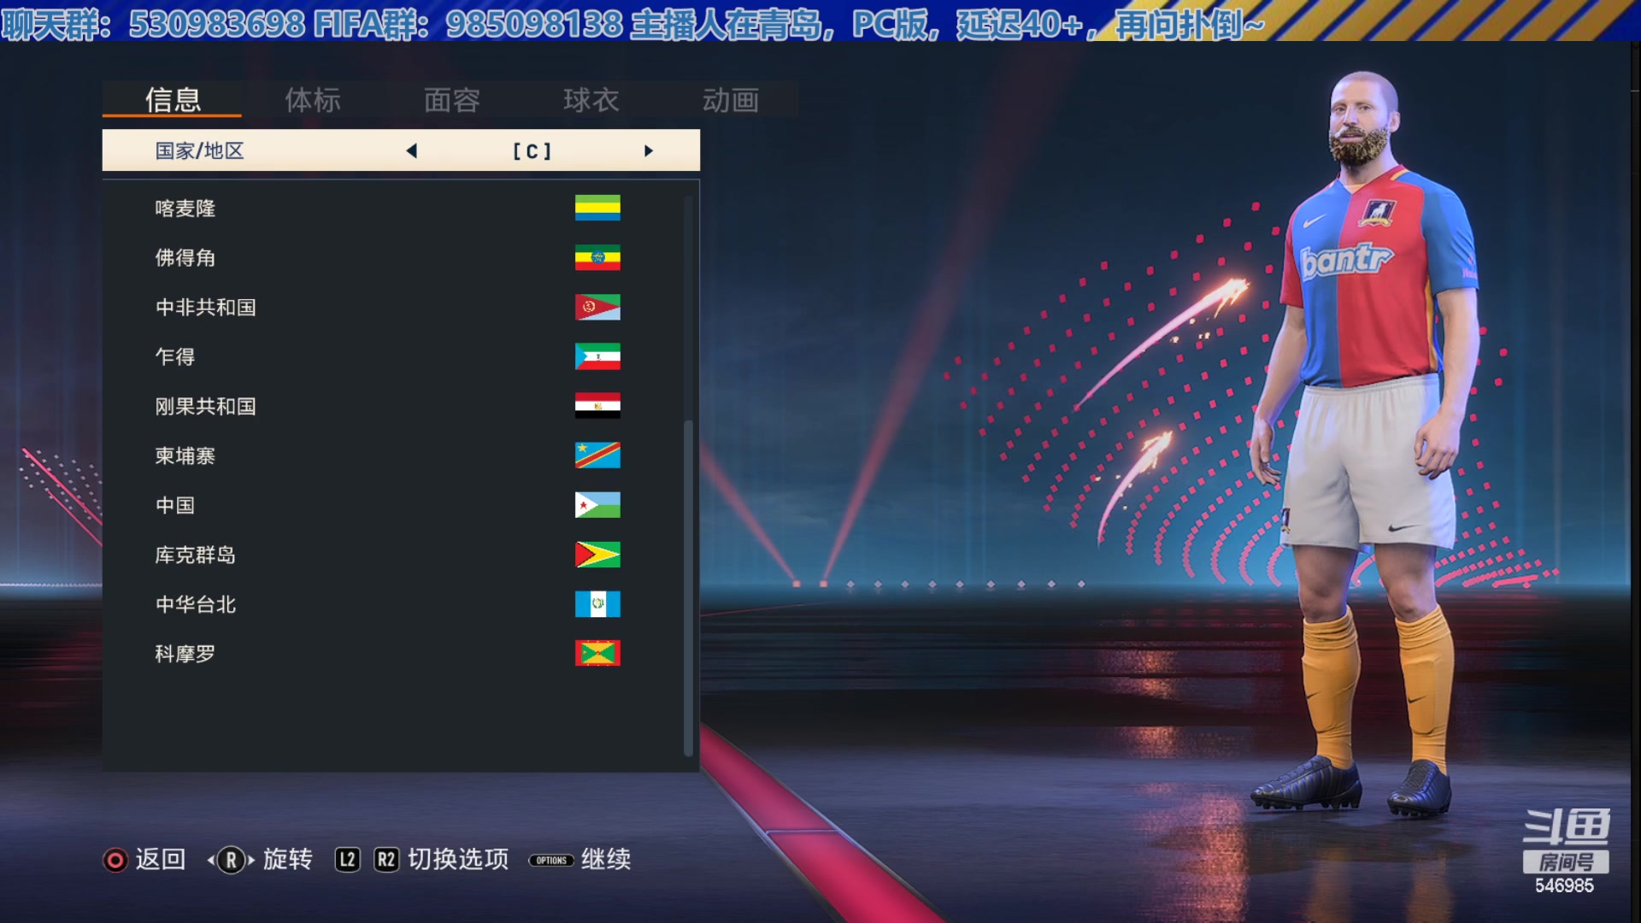
Task: Click the flag icon beside 库克群岛
Action: tap(597, 555)
